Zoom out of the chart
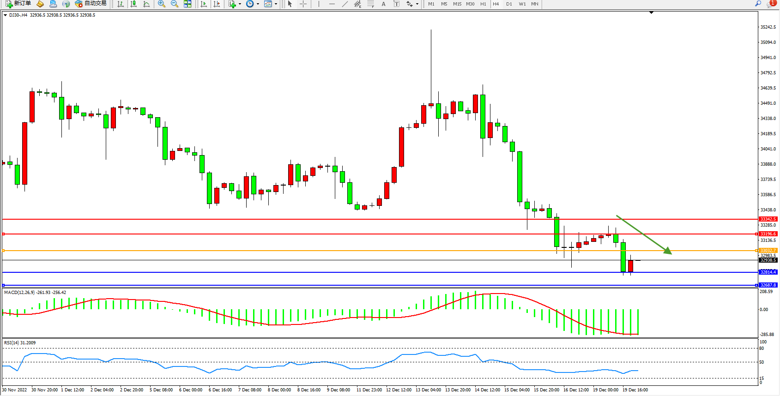Viewport: 780px width, 396px height. 175,4
